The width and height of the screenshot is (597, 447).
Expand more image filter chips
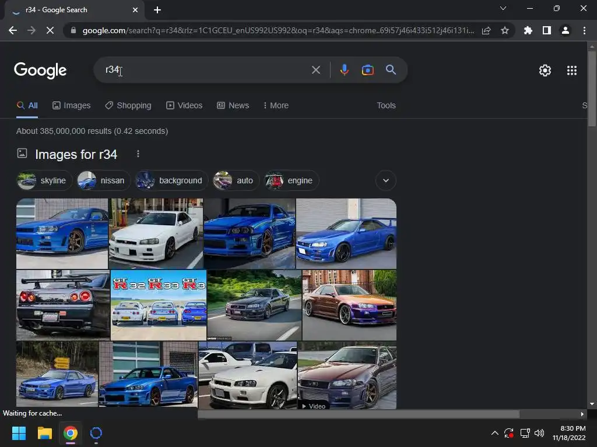point(386,180)
